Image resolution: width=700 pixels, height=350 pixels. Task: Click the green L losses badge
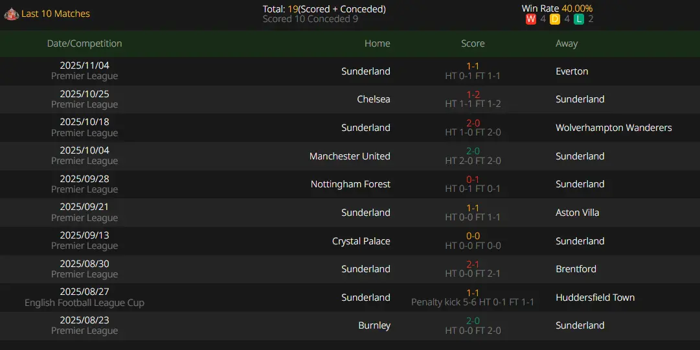coord(579,19)
